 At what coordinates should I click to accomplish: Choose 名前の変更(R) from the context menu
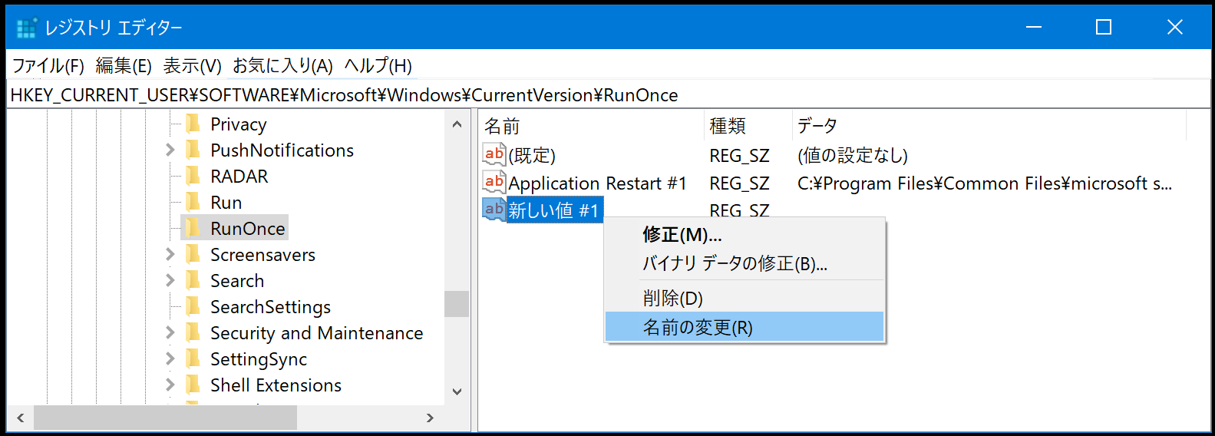[745, 327]
